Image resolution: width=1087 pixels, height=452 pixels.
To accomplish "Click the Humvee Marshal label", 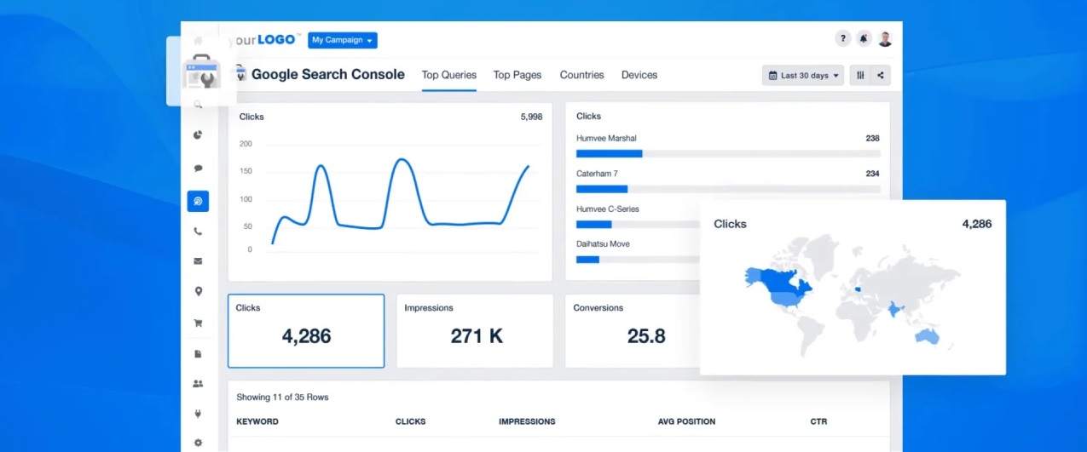I will pyautogui.click(x=606, y=138).
